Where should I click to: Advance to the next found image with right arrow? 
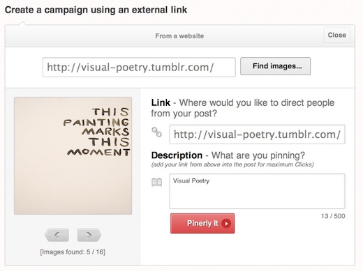click(89, 235)
